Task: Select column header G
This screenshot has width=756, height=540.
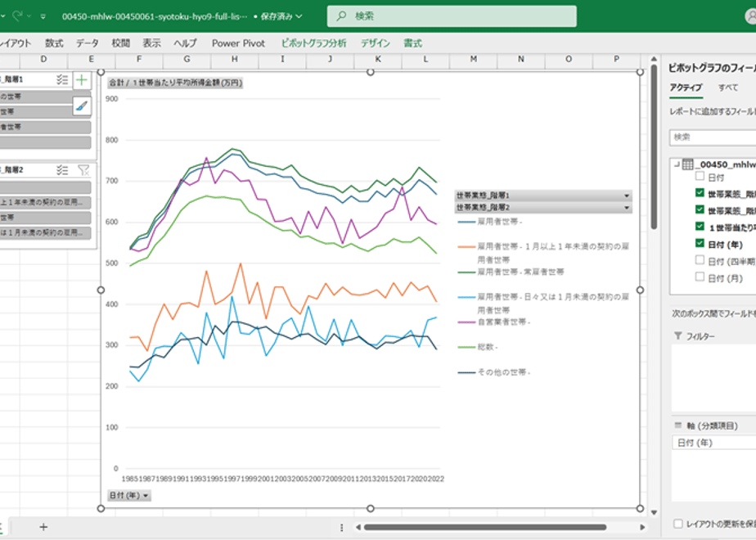Action: (x=187, y=59)
